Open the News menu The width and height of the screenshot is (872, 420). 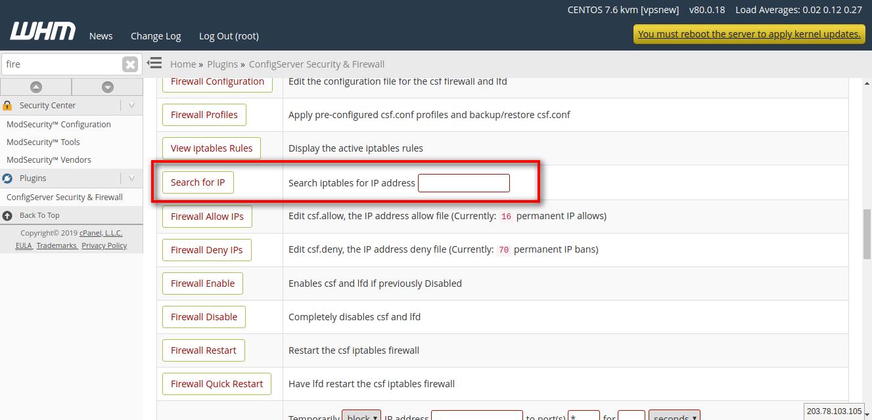point(101,36)
